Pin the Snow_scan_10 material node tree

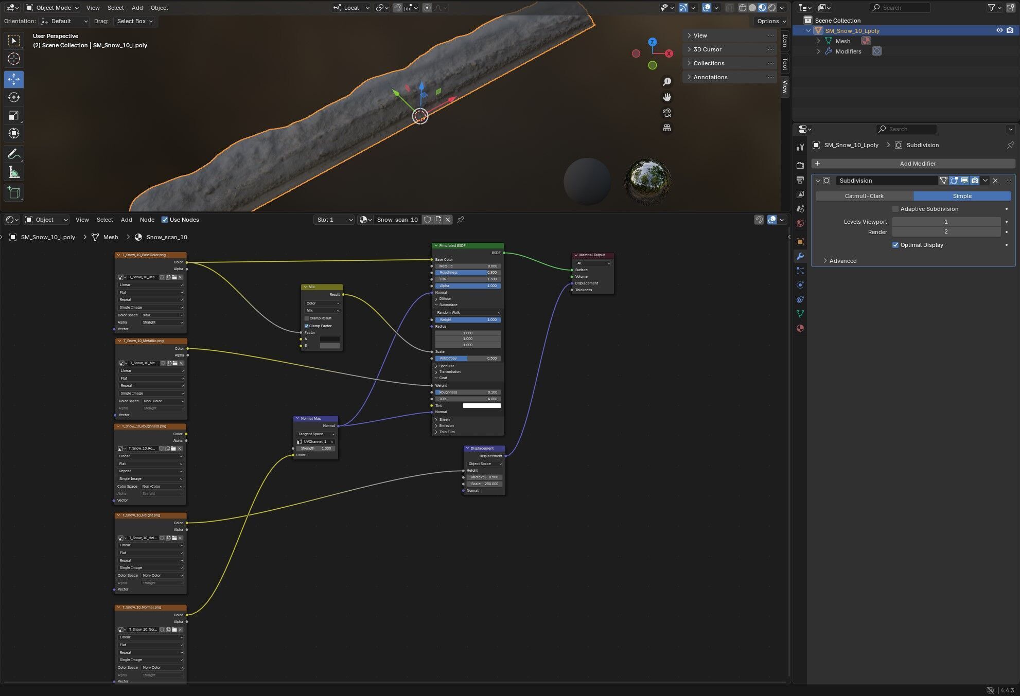pyautogui.click(x=461, y=220)
